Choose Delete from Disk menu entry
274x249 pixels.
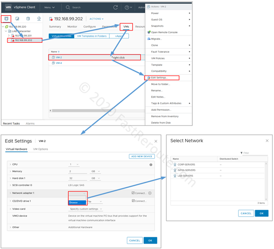(168, 123)
